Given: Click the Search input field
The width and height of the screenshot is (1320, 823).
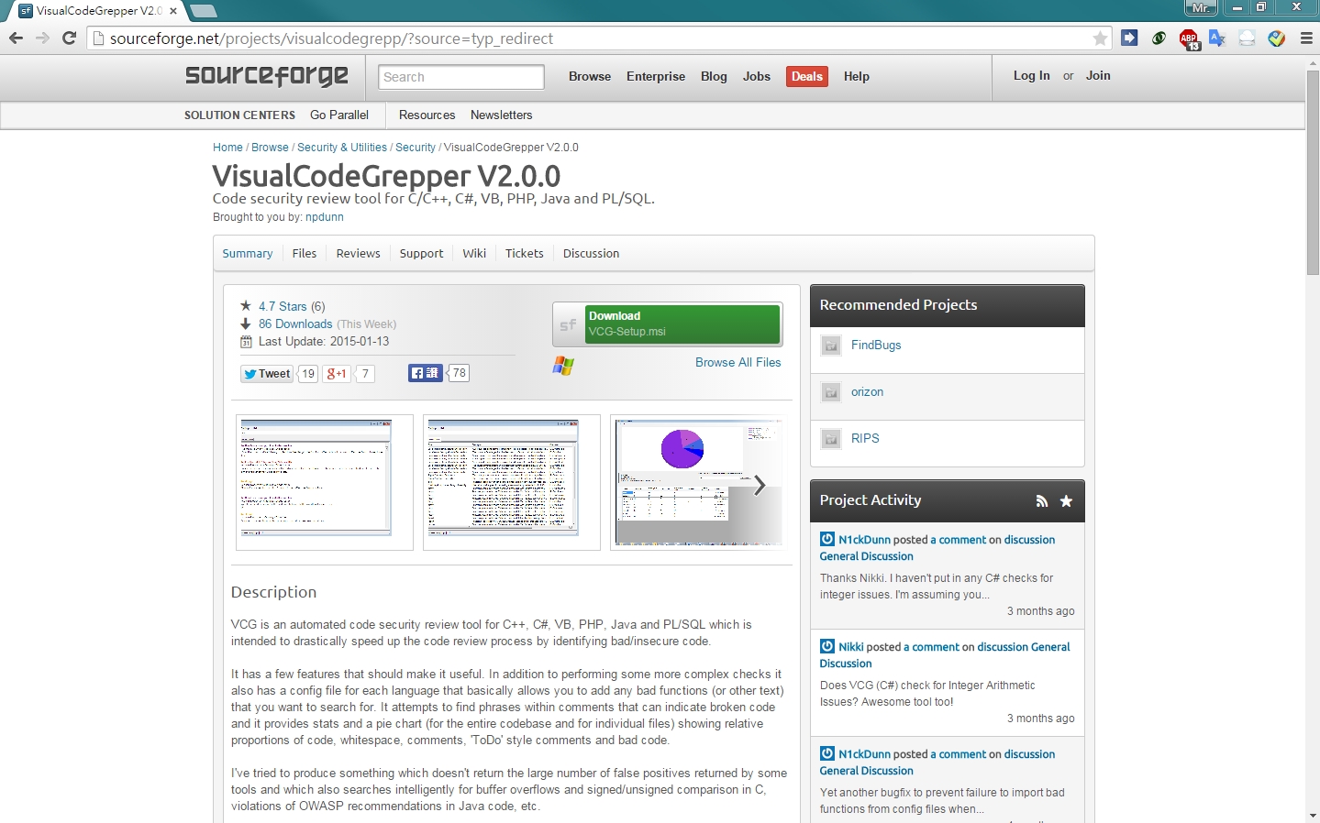Looking at the screenshot, I should (x=460, y=77).
